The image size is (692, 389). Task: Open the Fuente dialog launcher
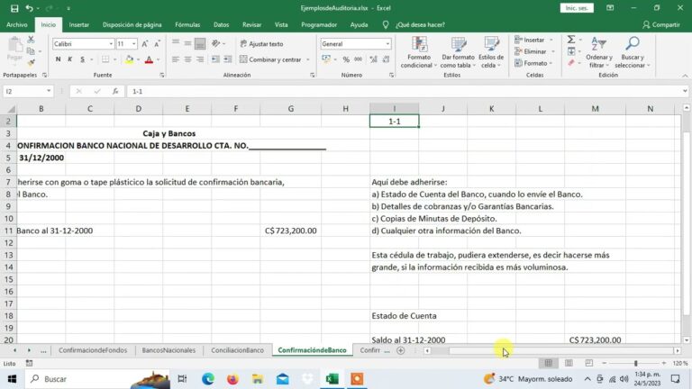click(162, 76)
